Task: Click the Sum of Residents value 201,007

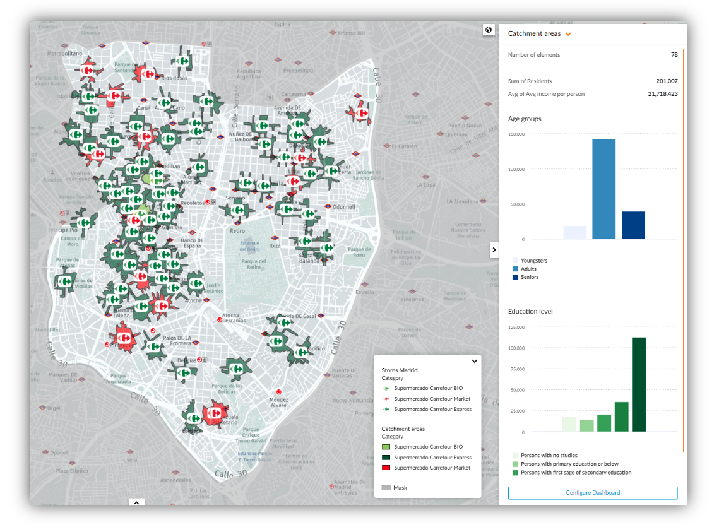Action: click(x=667, y=81)
